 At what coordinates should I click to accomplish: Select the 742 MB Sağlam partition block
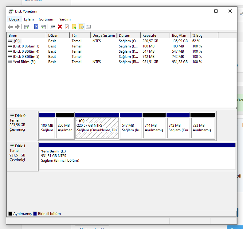pos(178,126)
